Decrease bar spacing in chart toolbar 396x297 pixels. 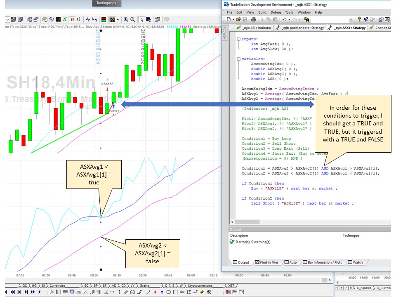pyautogui.click(x=87, y=19)
